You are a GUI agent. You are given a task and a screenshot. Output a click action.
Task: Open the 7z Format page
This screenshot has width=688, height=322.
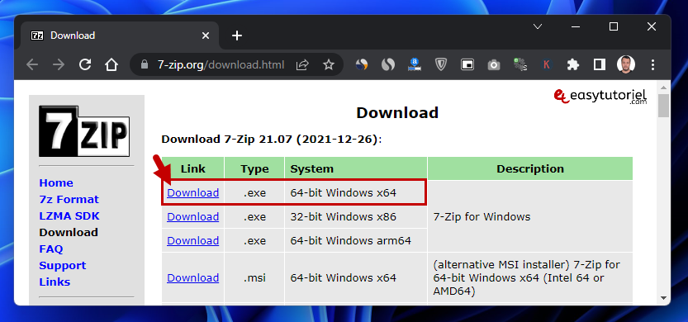click(69, 200)
